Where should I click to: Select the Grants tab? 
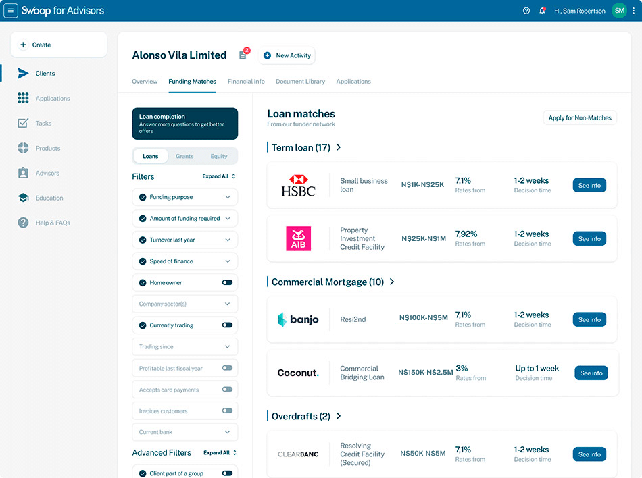tap(184, 156)
